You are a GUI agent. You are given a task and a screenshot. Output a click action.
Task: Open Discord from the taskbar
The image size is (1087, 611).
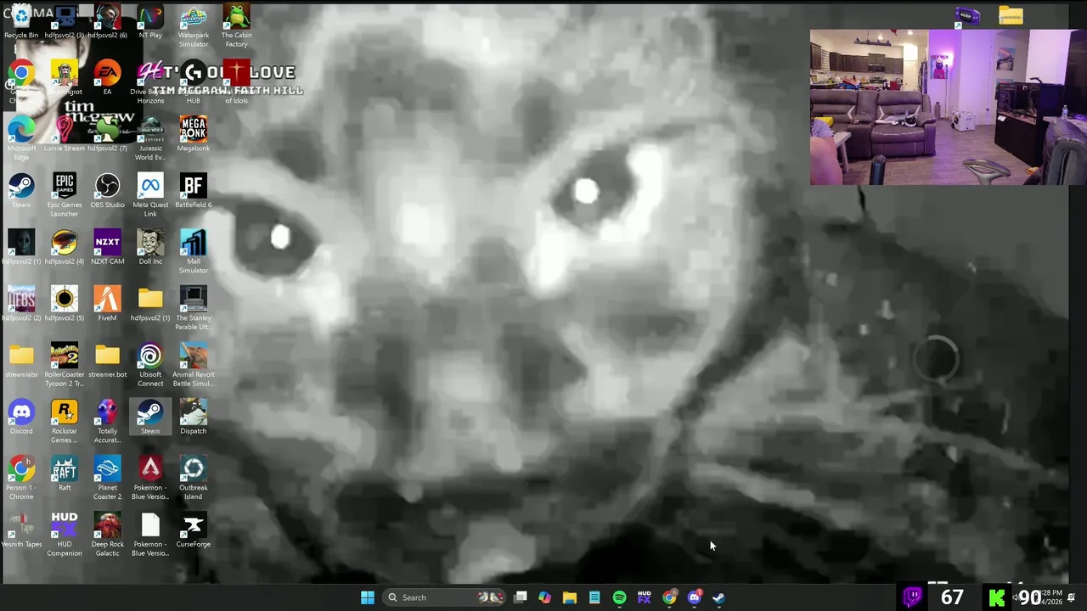(695, 597)
